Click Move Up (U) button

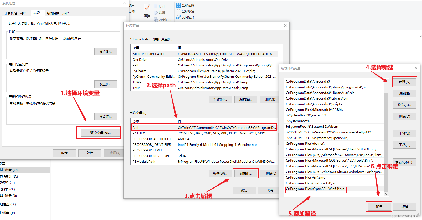pyautogui.click(x=405, y=134)
